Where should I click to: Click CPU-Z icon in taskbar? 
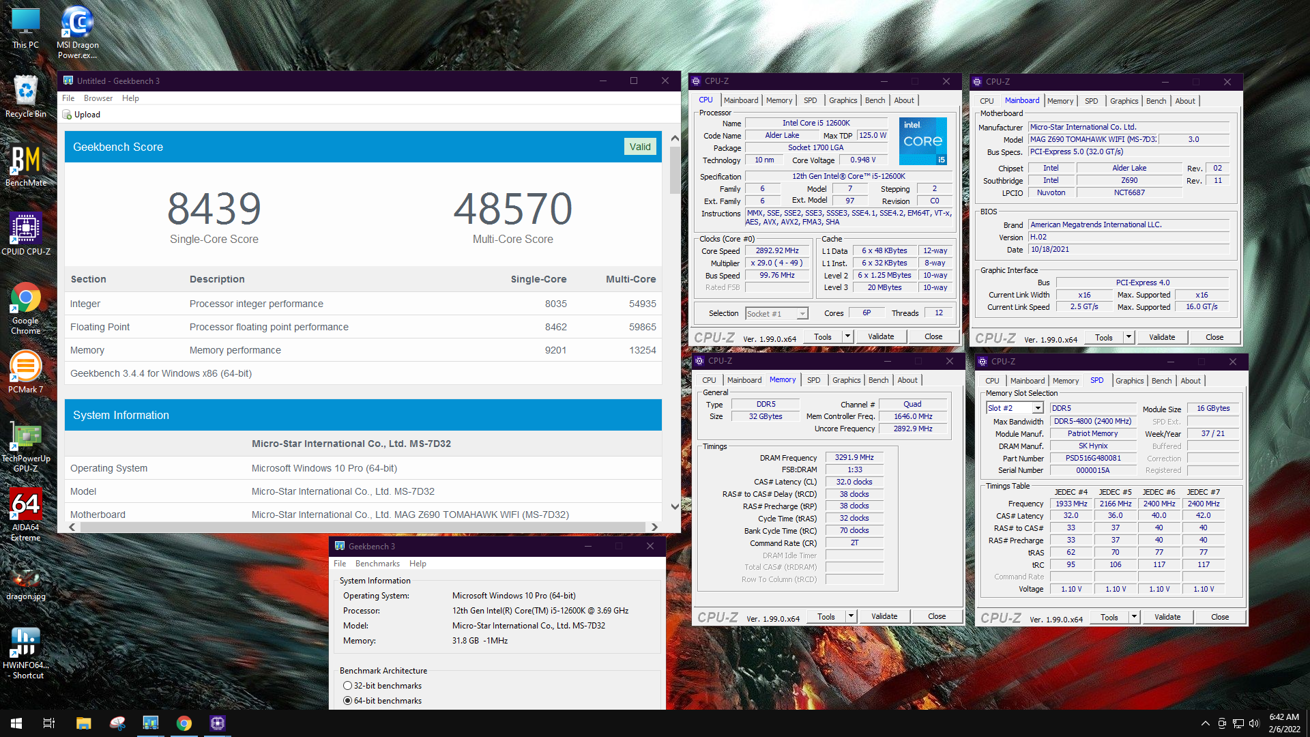pos(218,723)
